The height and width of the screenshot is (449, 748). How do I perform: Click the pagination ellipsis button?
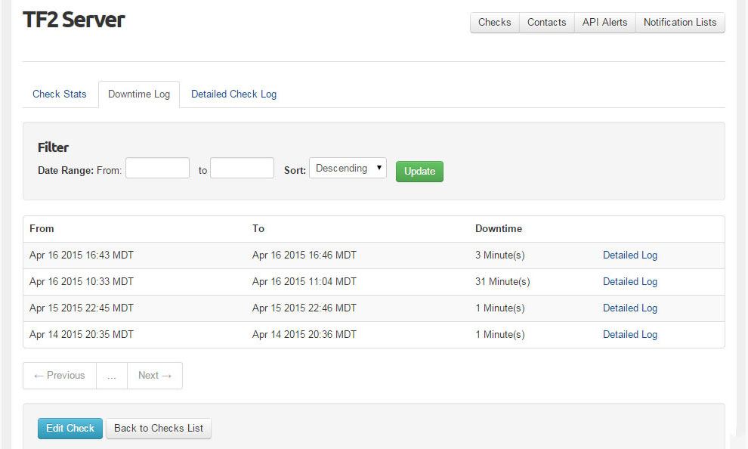tap(112, 376)
